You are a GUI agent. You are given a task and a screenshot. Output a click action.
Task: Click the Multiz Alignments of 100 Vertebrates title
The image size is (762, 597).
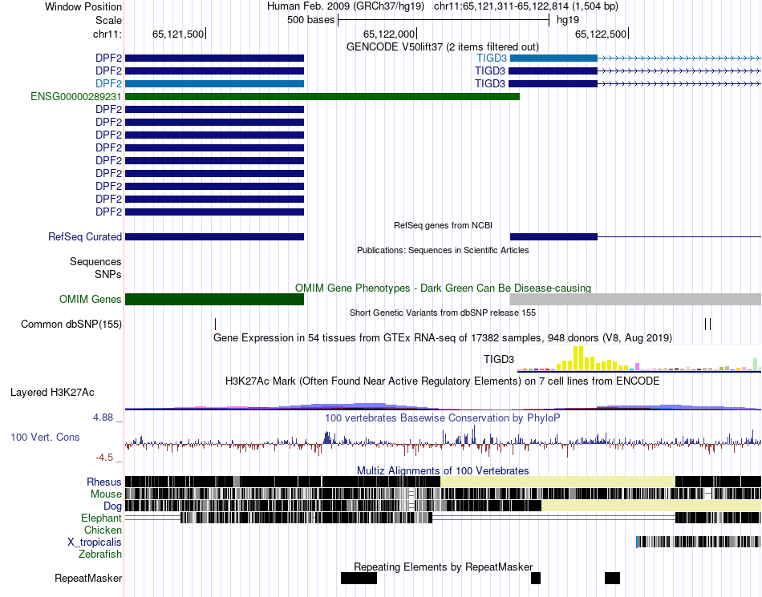coord(443,471)
